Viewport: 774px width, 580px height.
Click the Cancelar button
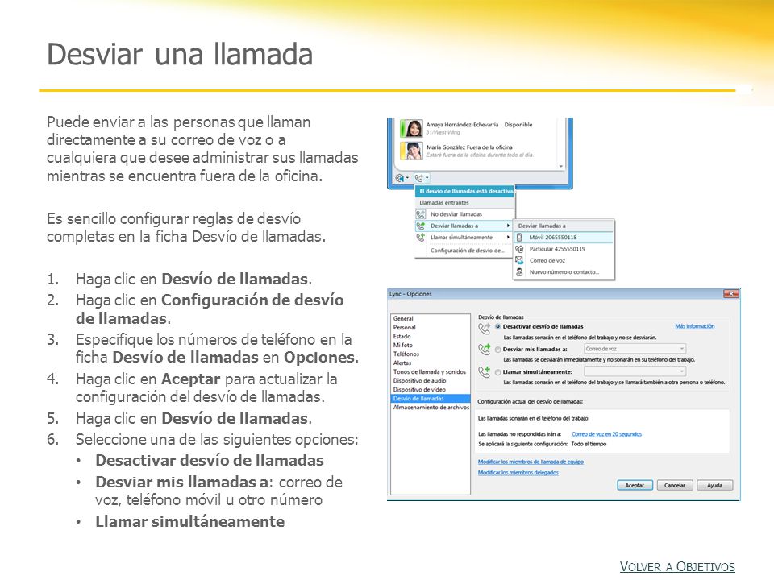[675, 485]
